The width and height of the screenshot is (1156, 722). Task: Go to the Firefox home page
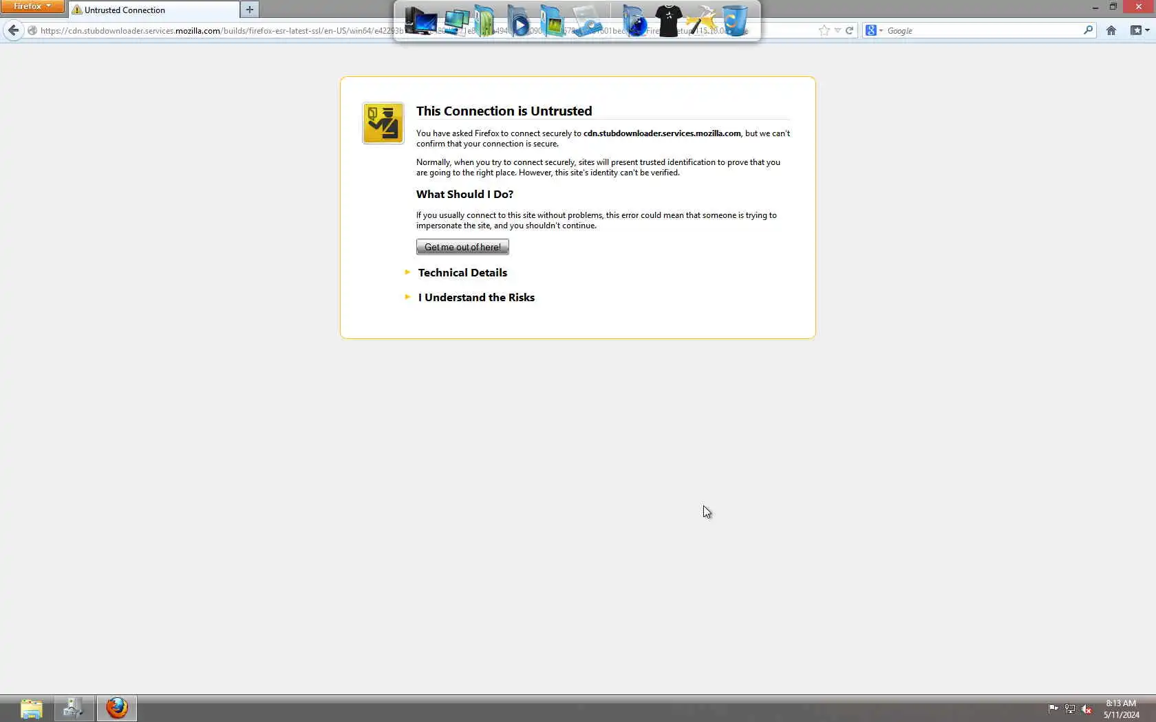point(1111,30)
